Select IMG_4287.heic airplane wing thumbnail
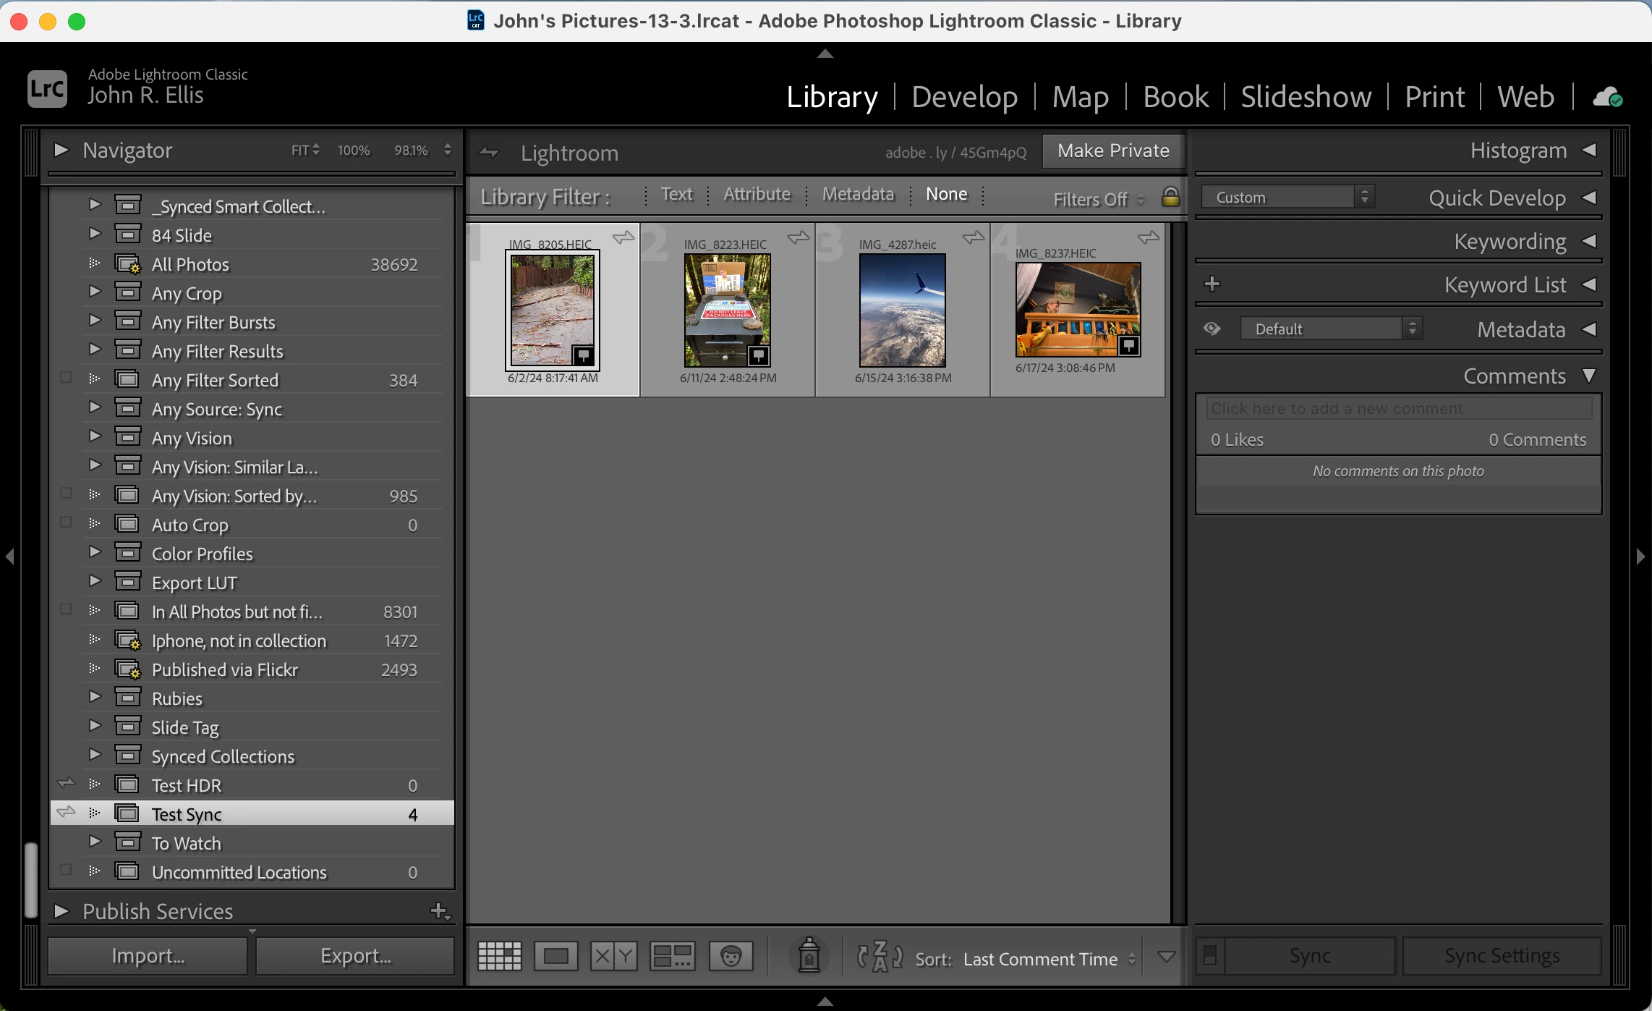Screen dimensions: 1652x1011 tap(902, 310)
